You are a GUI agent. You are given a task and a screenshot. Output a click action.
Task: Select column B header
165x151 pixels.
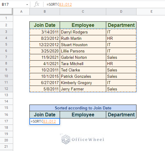45,11
